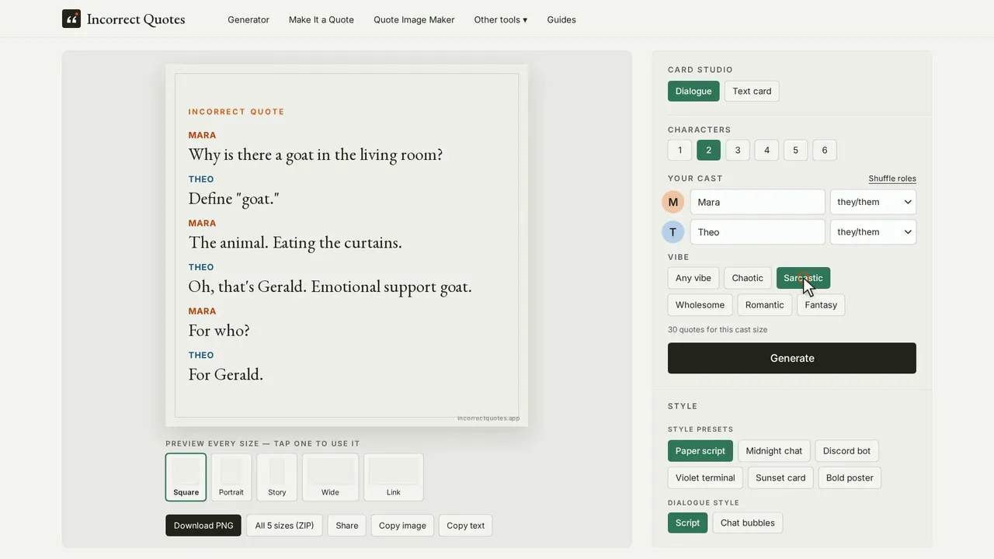Switch dialogue style to Chat bubbles

coord(748,523)
